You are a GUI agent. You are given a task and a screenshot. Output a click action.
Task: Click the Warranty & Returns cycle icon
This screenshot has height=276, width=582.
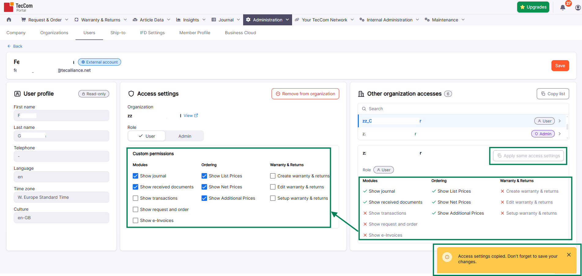pos(76,20)
